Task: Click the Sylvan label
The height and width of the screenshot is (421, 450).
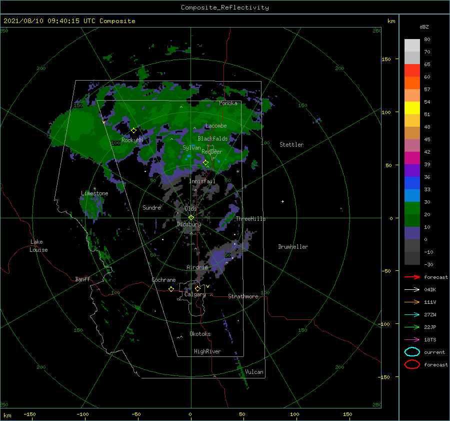Action: point(191,148)
